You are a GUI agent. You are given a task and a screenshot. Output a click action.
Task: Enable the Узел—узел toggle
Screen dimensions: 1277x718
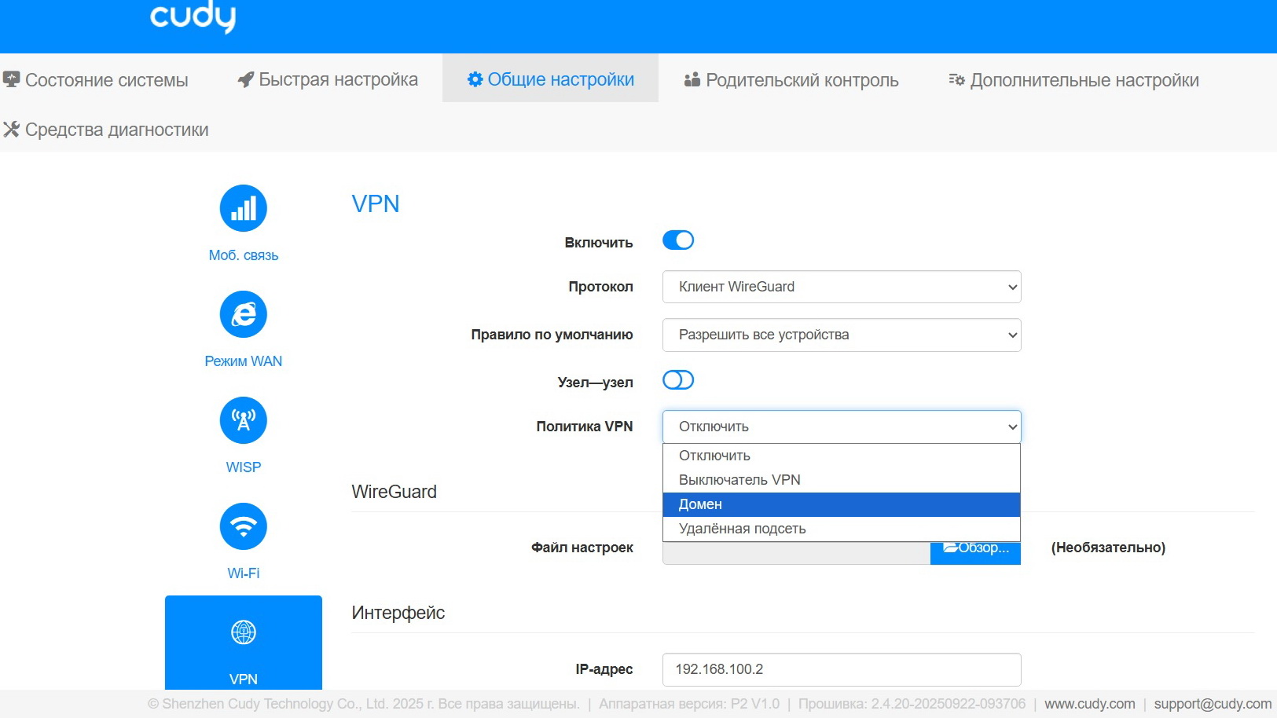[678, 380]
